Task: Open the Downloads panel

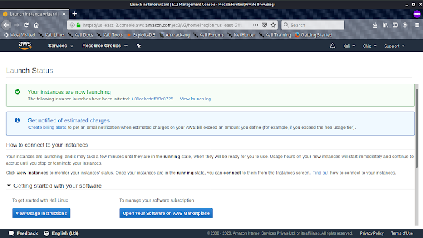Action: 375,25
